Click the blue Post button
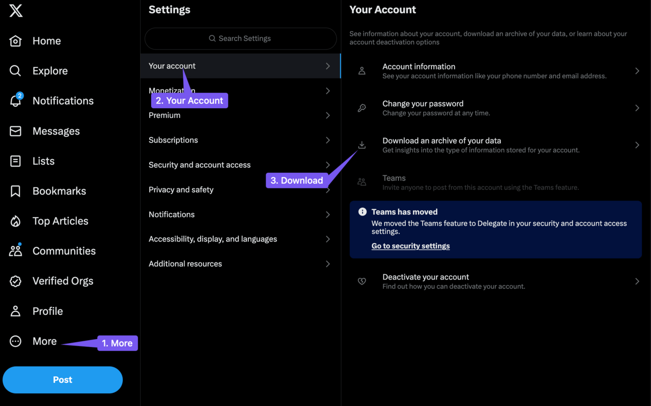Image resolution: width=651 pixels, height=406 pixels. [62, 380]
